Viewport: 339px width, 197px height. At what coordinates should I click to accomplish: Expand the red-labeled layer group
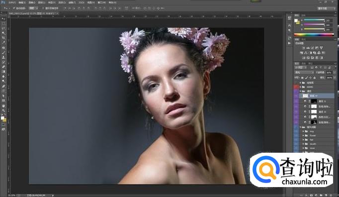pos(300,87)
